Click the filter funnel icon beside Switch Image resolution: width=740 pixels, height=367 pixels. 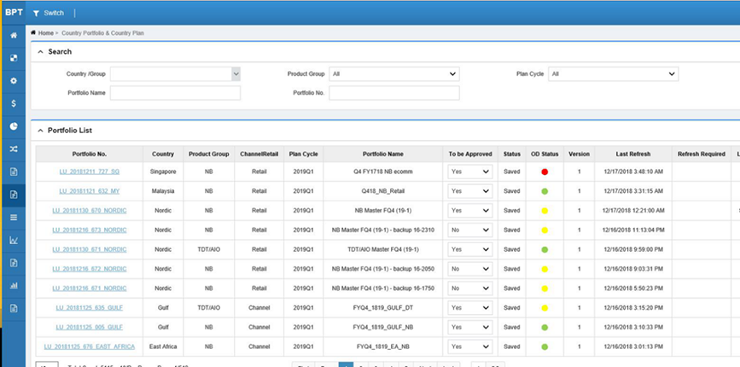coord(36,13)
